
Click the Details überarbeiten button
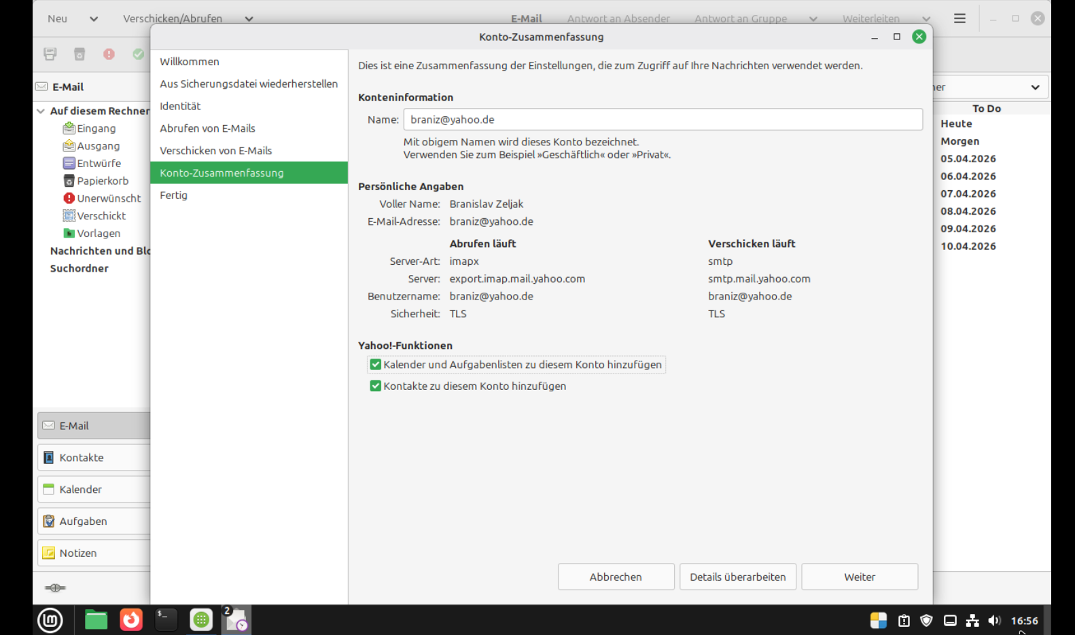pos(737,577)
